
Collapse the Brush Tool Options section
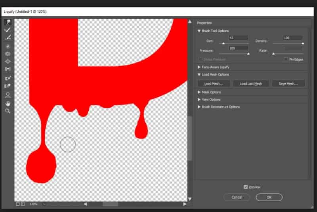pos(199,31)
